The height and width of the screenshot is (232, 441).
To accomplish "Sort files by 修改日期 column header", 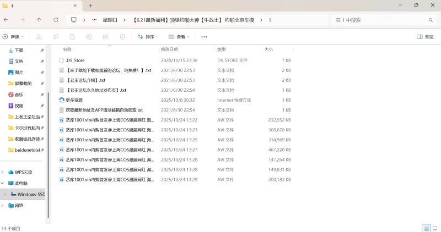I will [169, 49].
